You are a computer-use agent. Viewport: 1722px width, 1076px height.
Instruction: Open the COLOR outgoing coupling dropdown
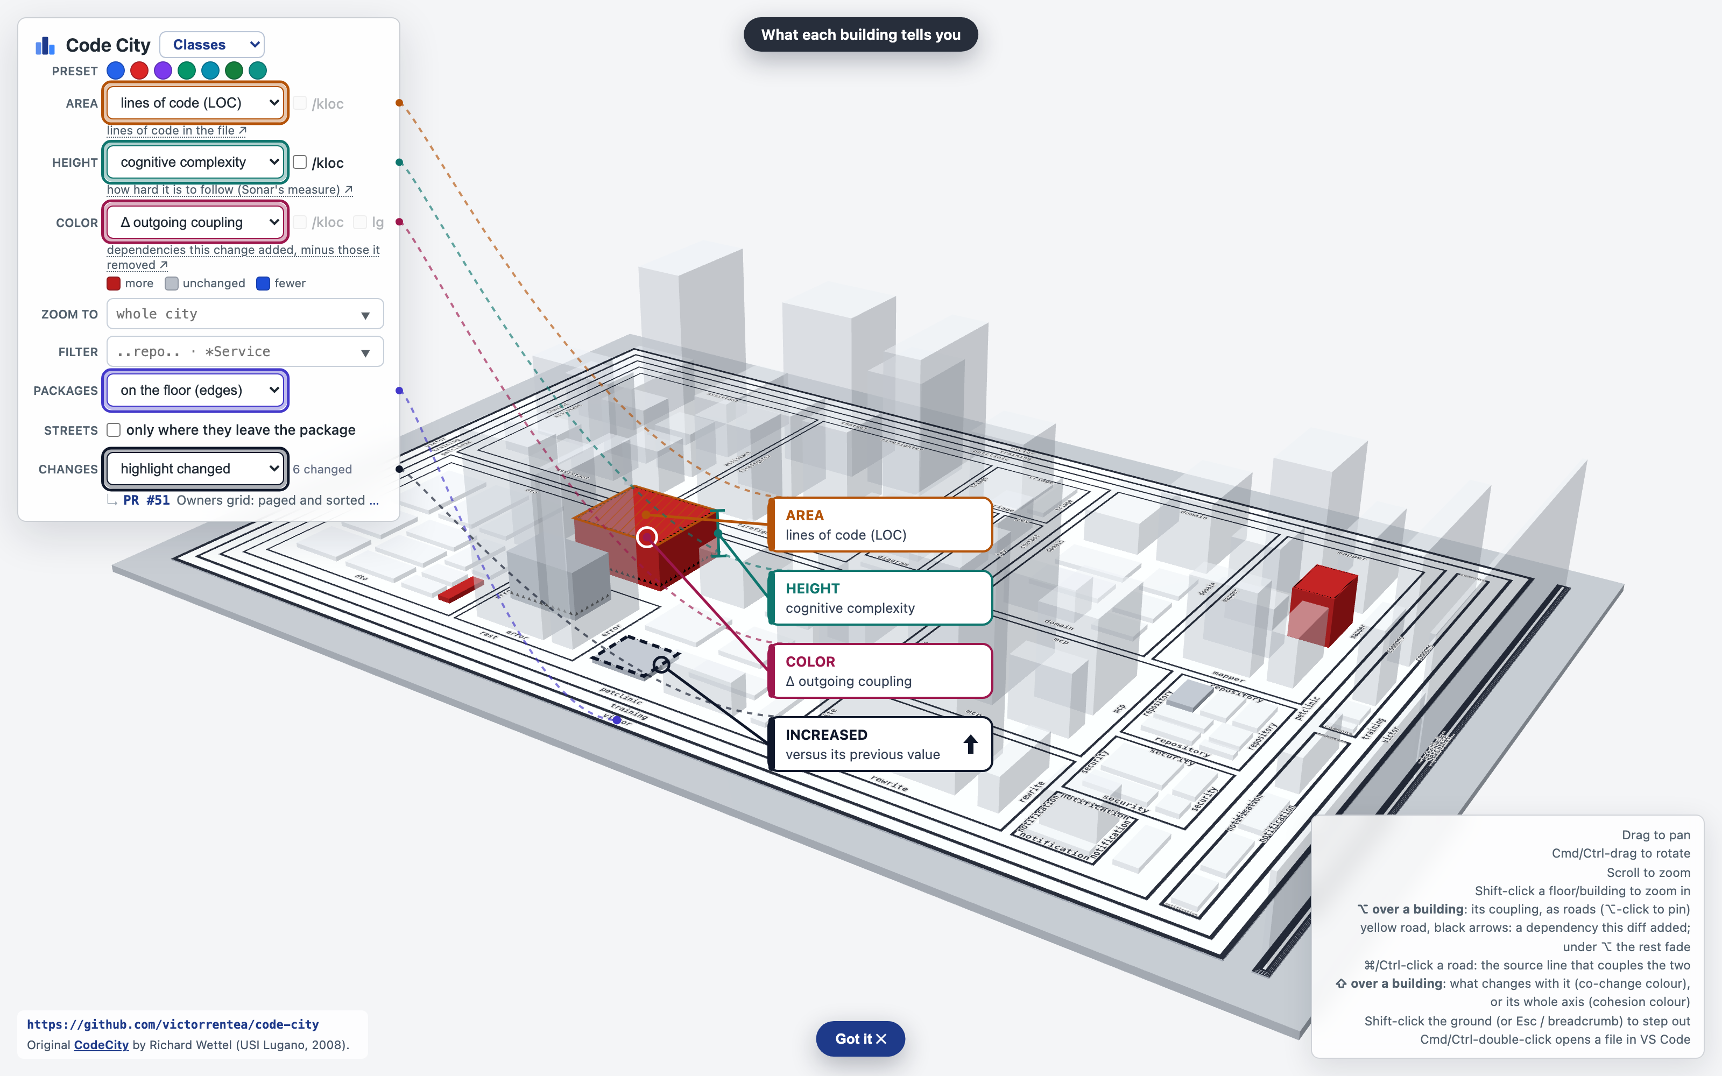tap(196, 222)
